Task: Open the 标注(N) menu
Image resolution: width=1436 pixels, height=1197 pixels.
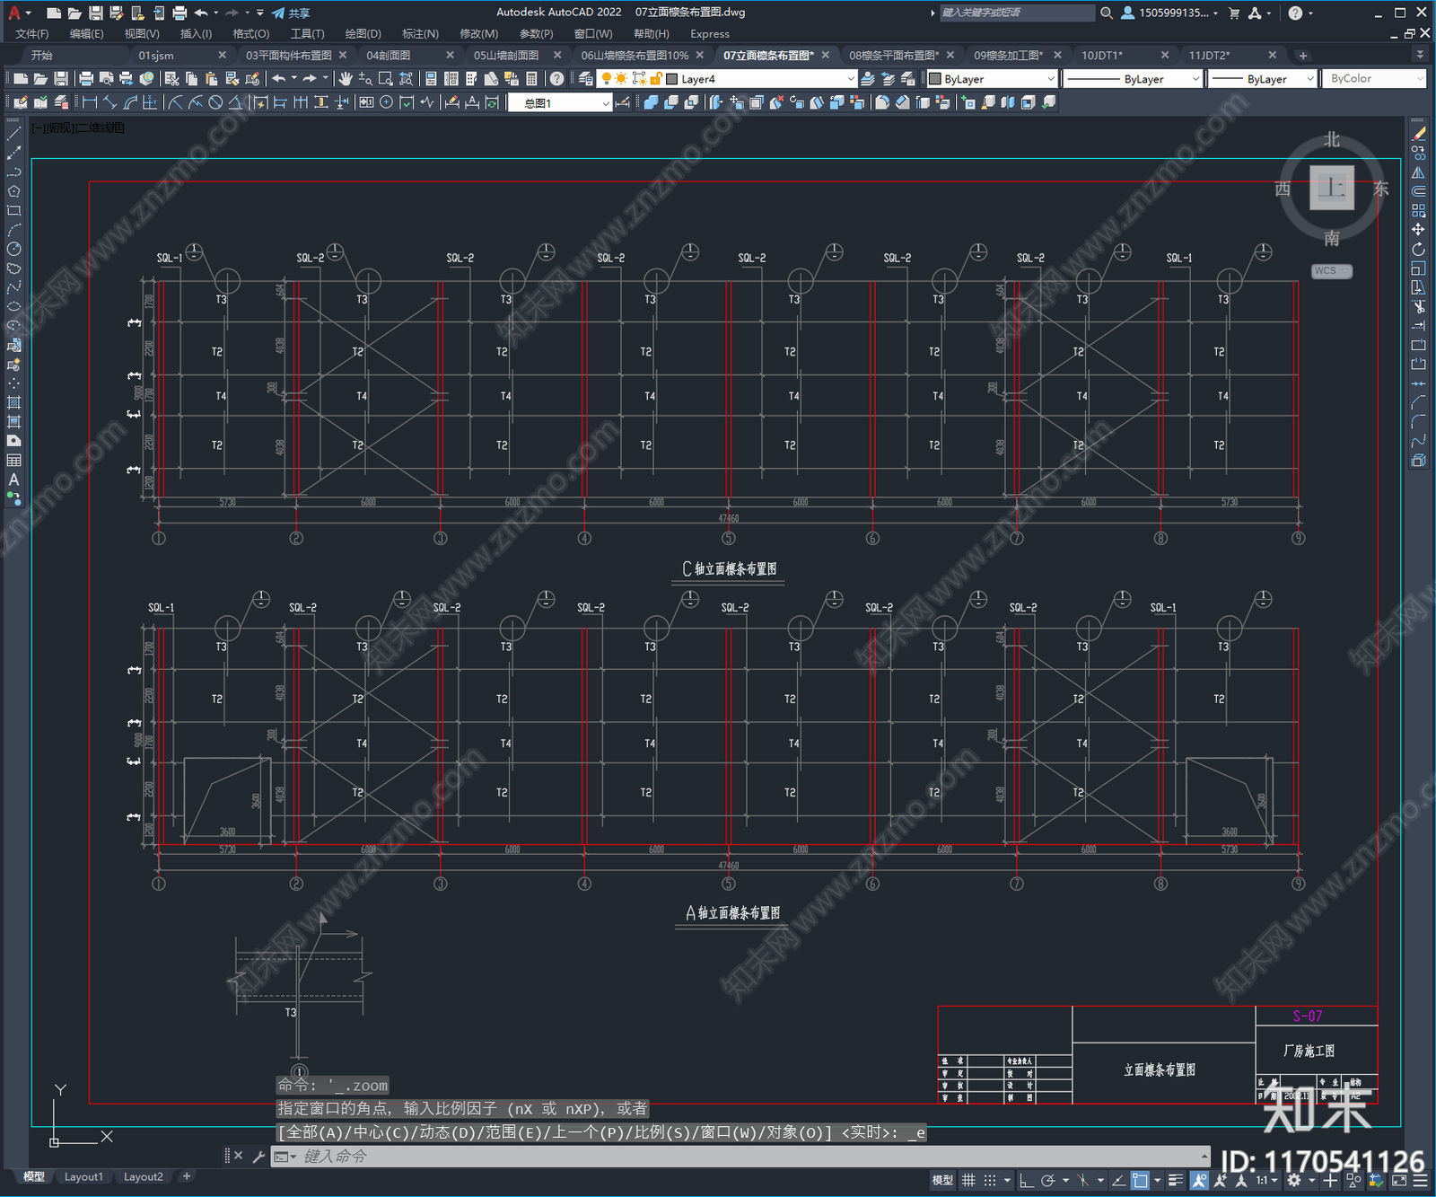Action: (x=420, y=34)
